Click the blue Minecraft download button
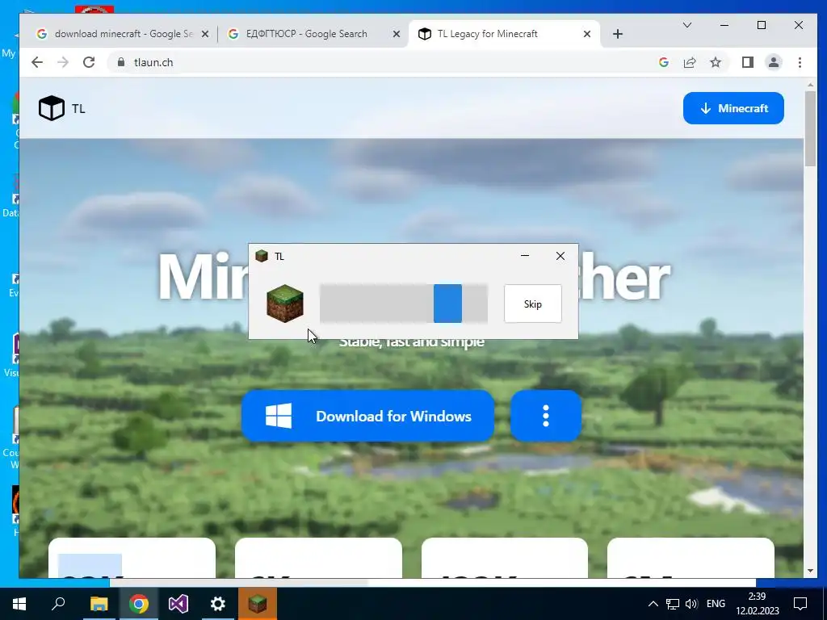827x620 pixels. coord(733,108)
